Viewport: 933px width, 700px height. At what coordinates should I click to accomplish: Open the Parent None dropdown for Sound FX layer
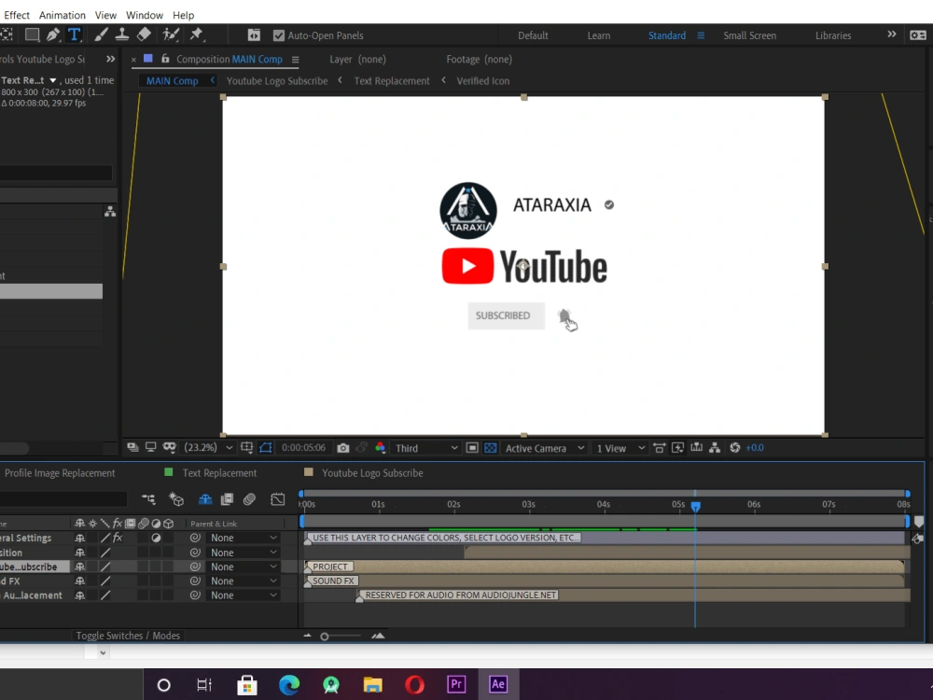[x=243, y=581]
